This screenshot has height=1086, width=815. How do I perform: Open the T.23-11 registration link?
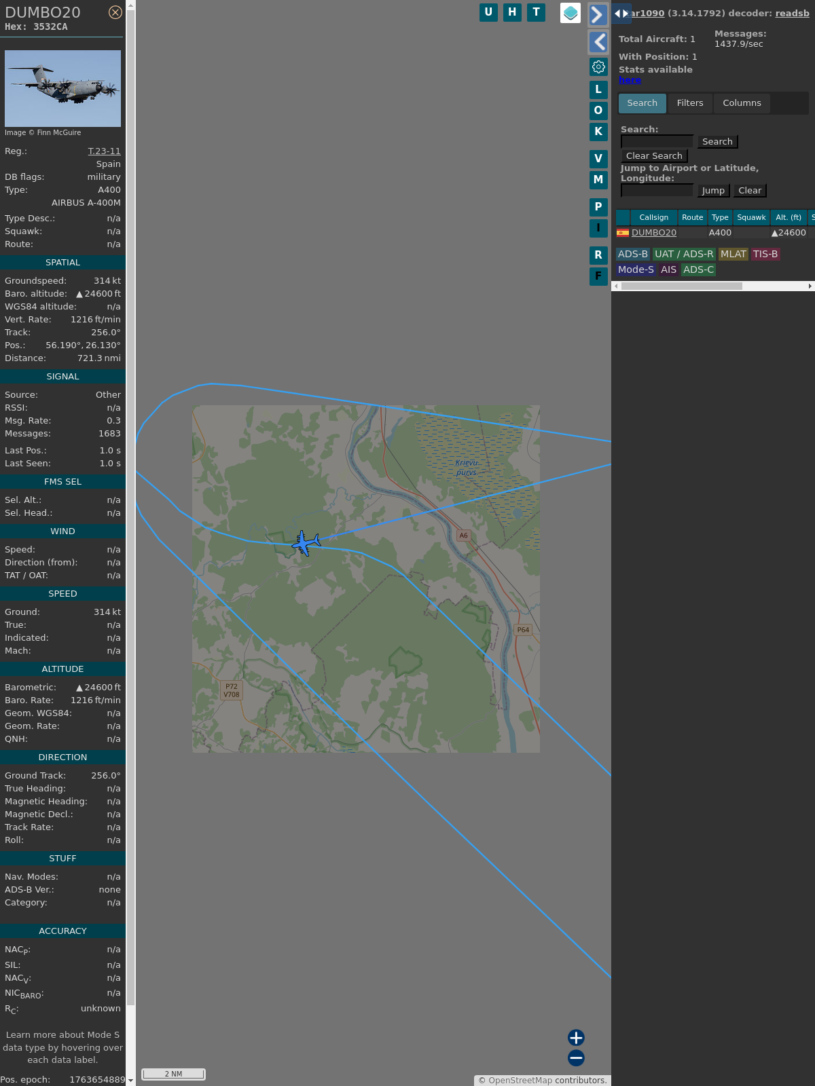tap(104, 151)
